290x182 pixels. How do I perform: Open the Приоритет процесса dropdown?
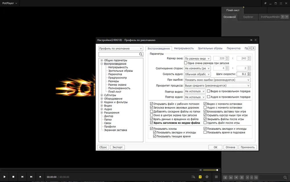[217, 86]
